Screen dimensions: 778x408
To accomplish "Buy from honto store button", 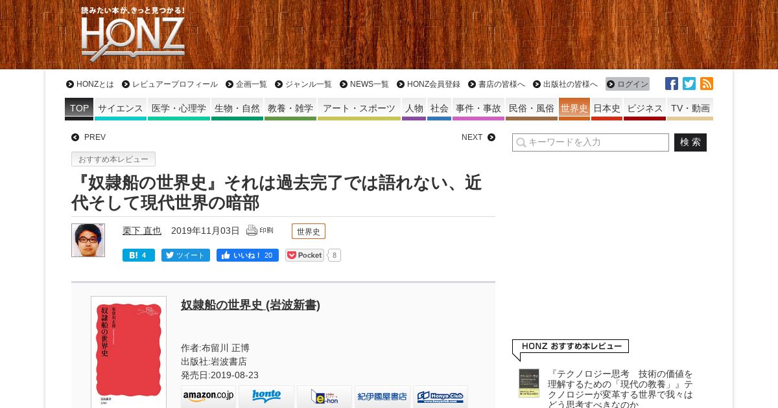I will click(266, 396).
